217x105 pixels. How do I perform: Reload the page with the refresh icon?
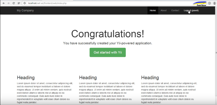[x=14, y=3]
